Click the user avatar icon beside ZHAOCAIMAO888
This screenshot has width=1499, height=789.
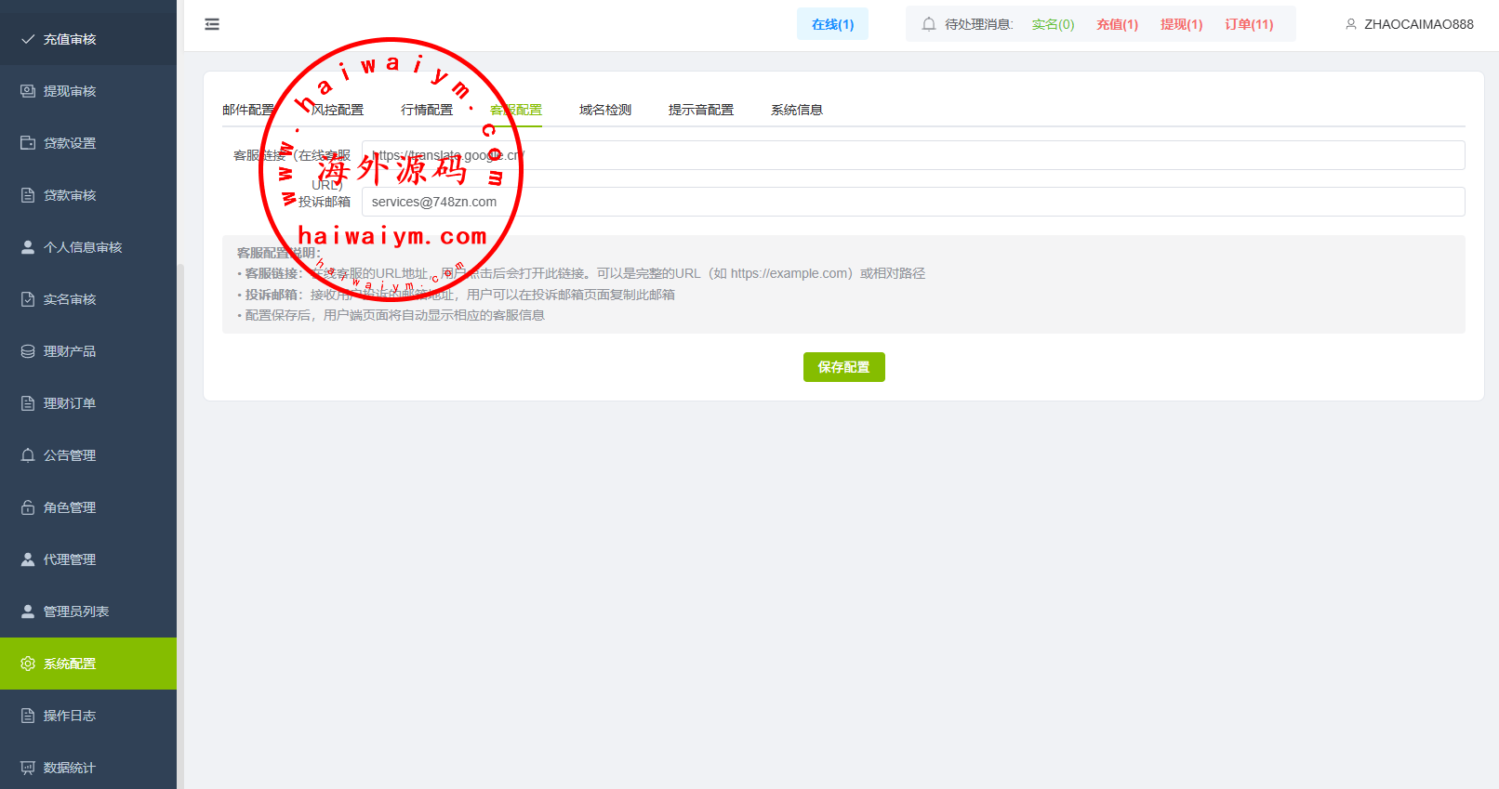click(1350, 24)
